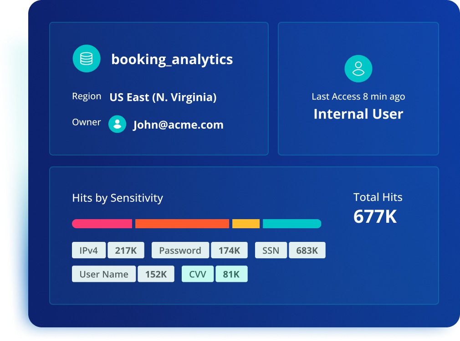Click the 683K count badge
The image size is (460, 341).
[x=307, y=250]
